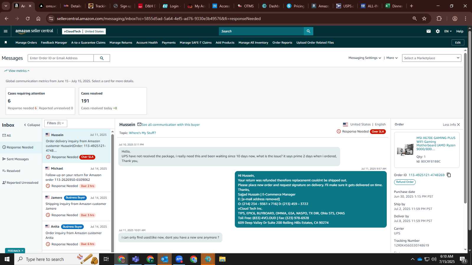The width and height of the screenshot is (472, 265).
Task: Open Microsoft Teams from taskbar
Action: point(136,259)
